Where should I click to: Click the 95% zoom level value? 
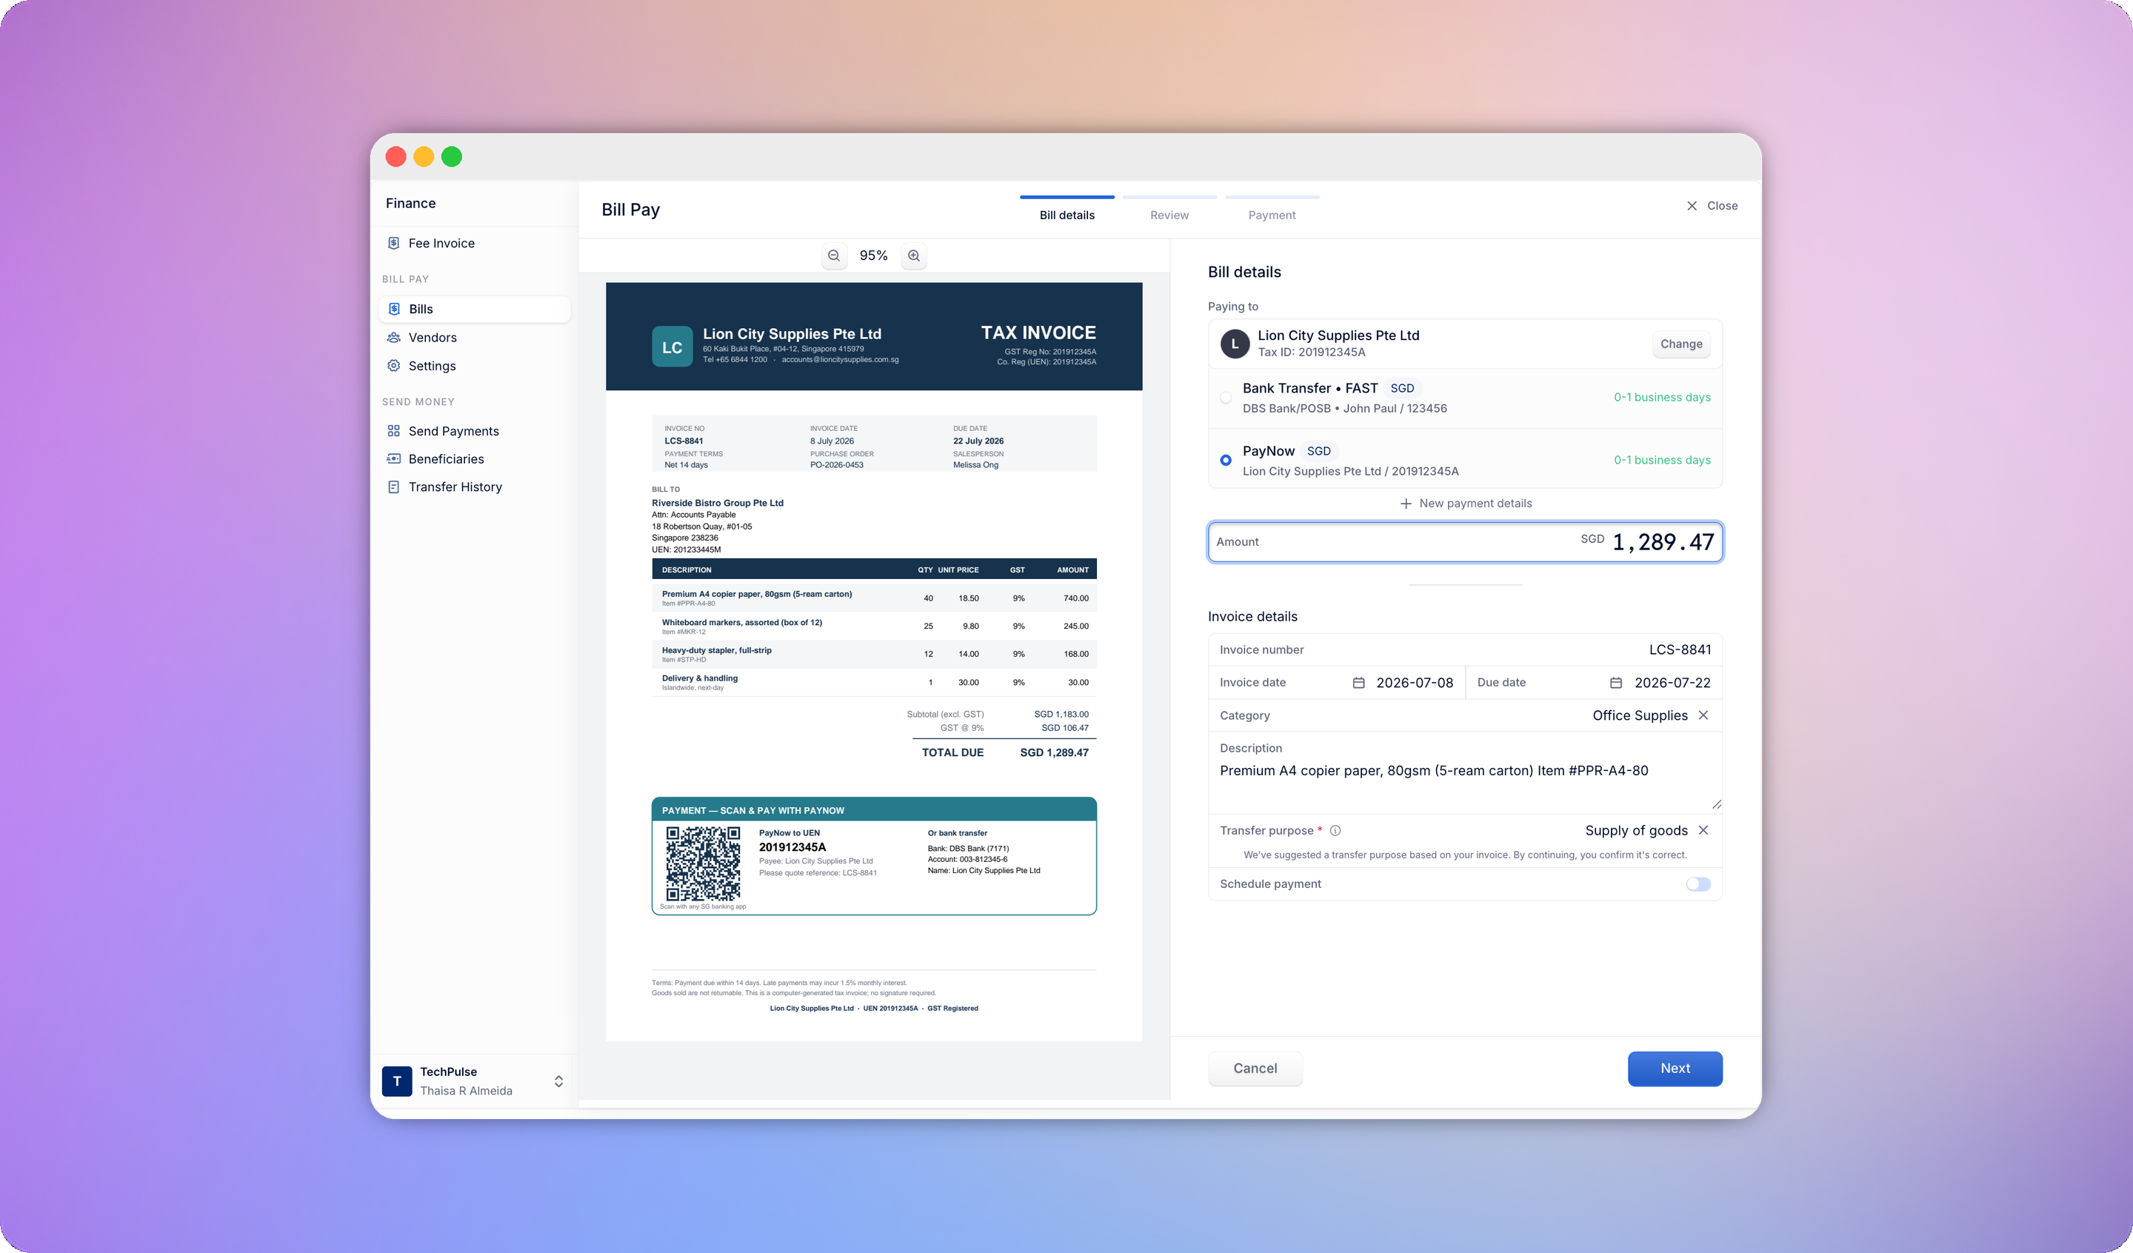coord(873,255)
